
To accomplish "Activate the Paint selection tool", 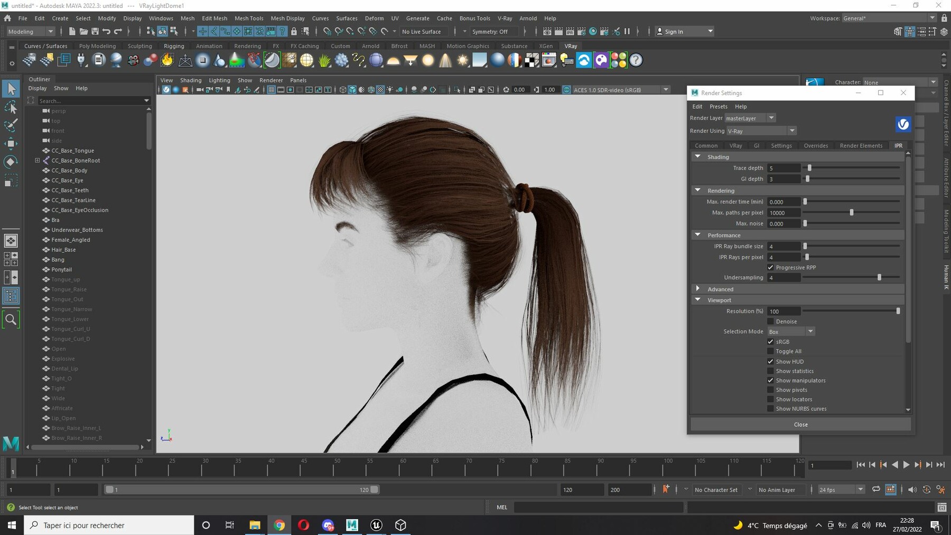I will [11, 126].
